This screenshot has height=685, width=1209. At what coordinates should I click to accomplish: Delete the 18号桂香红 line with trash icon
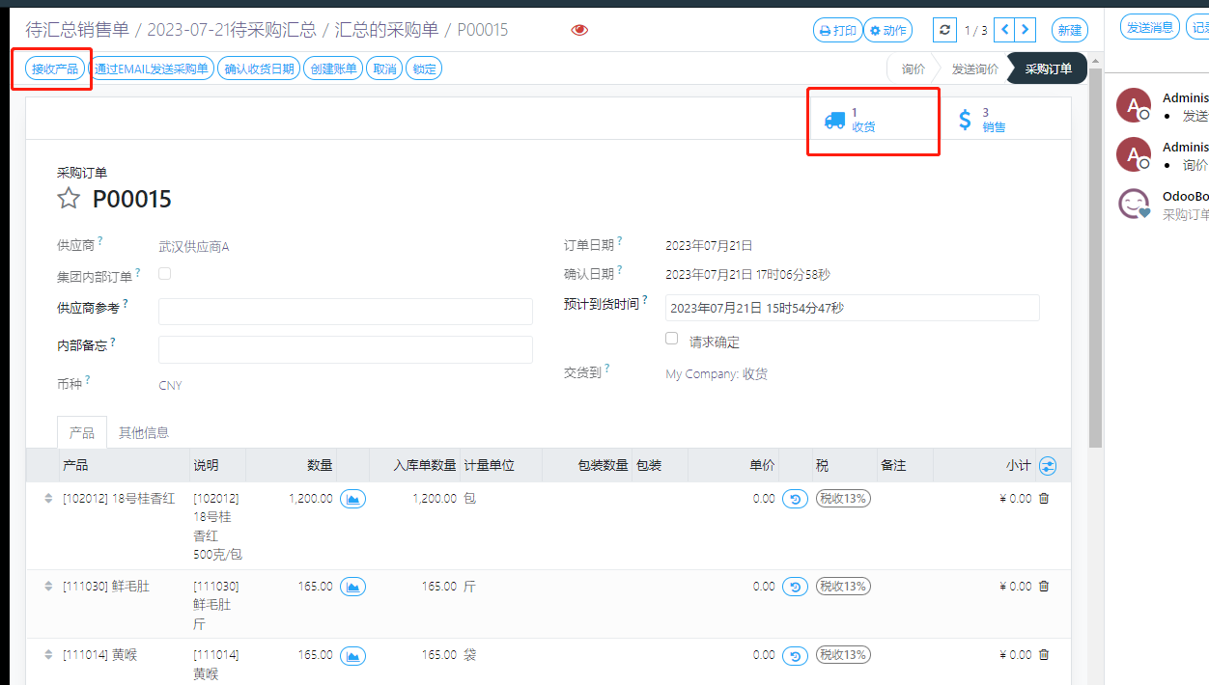point(1043,499)
